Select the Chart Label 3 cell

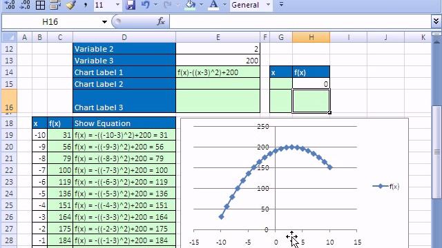[124, 101]
